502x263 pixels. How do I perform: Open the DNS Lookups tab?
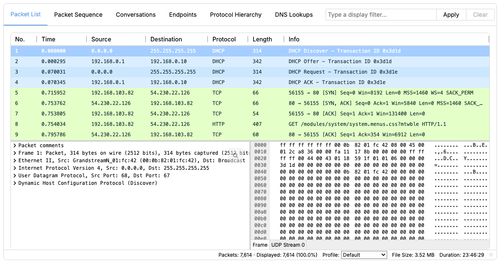294,15
